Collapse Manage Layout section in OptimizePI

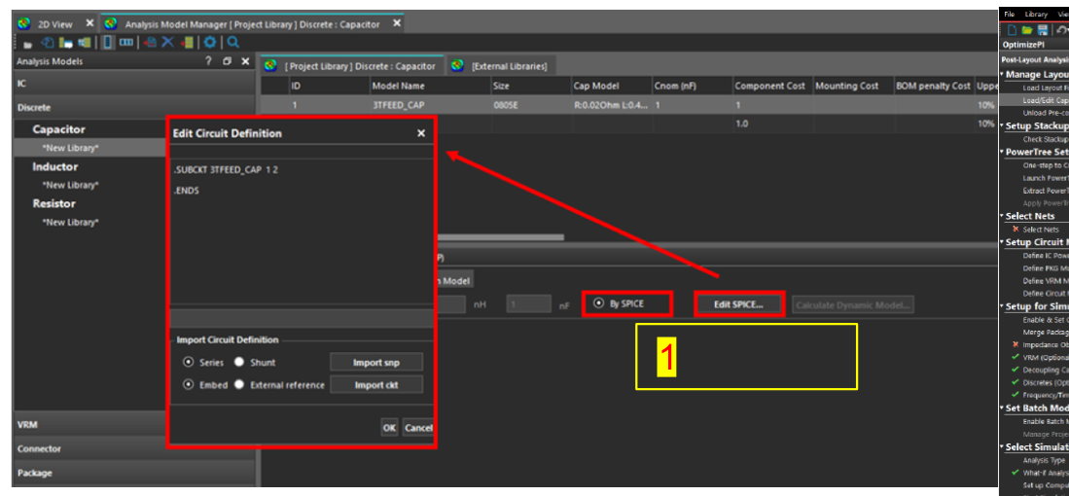[x=1002, y=74]
